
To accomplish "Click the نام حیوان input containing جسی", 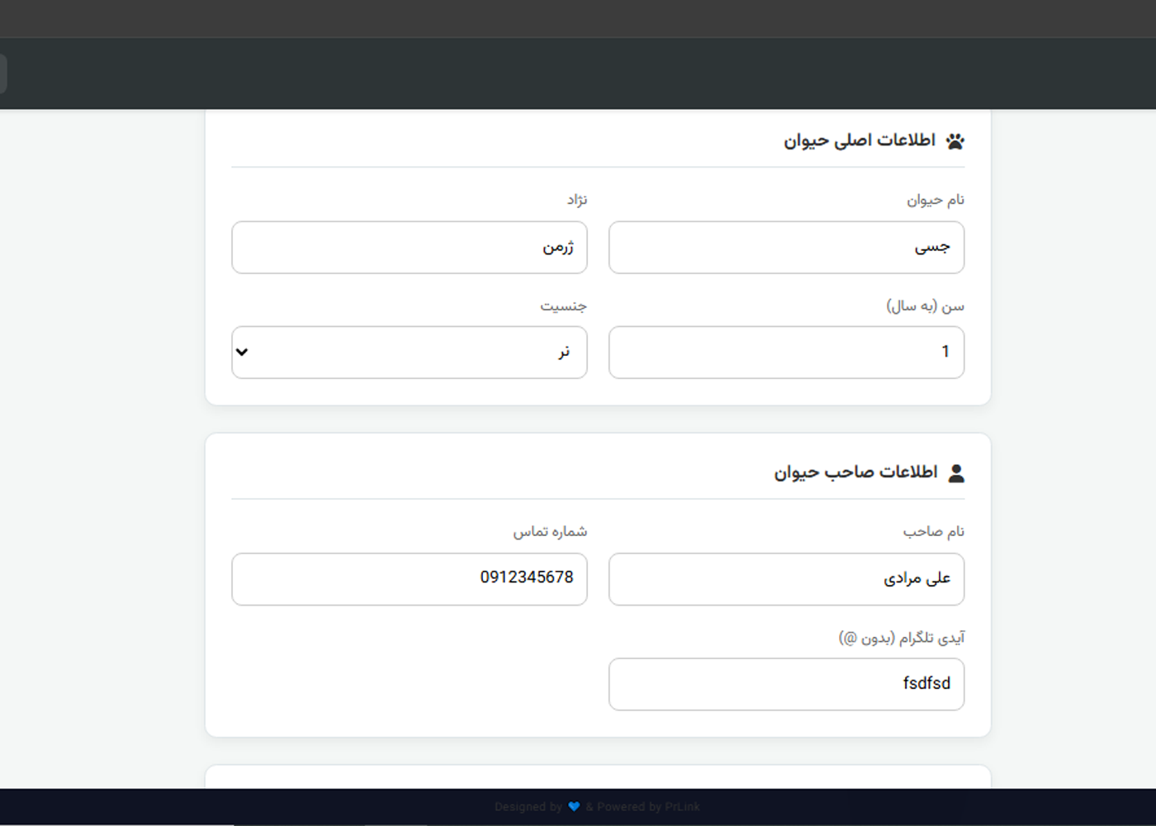I will tap(786, 247).
